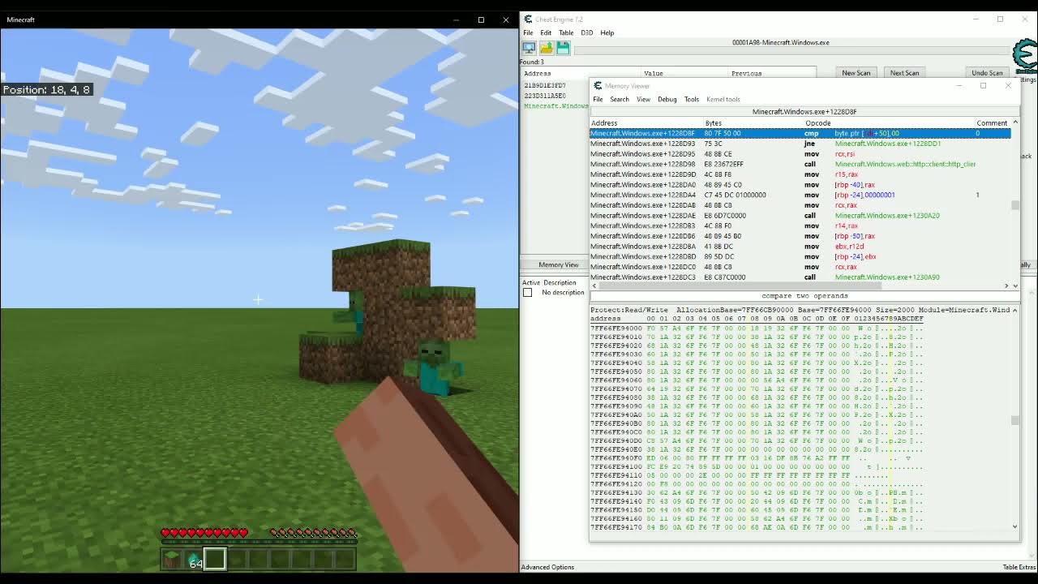Open Cheat Engine Edit menu
Image resolution: width=1038 pixels, height=584 pixels.
546,32
